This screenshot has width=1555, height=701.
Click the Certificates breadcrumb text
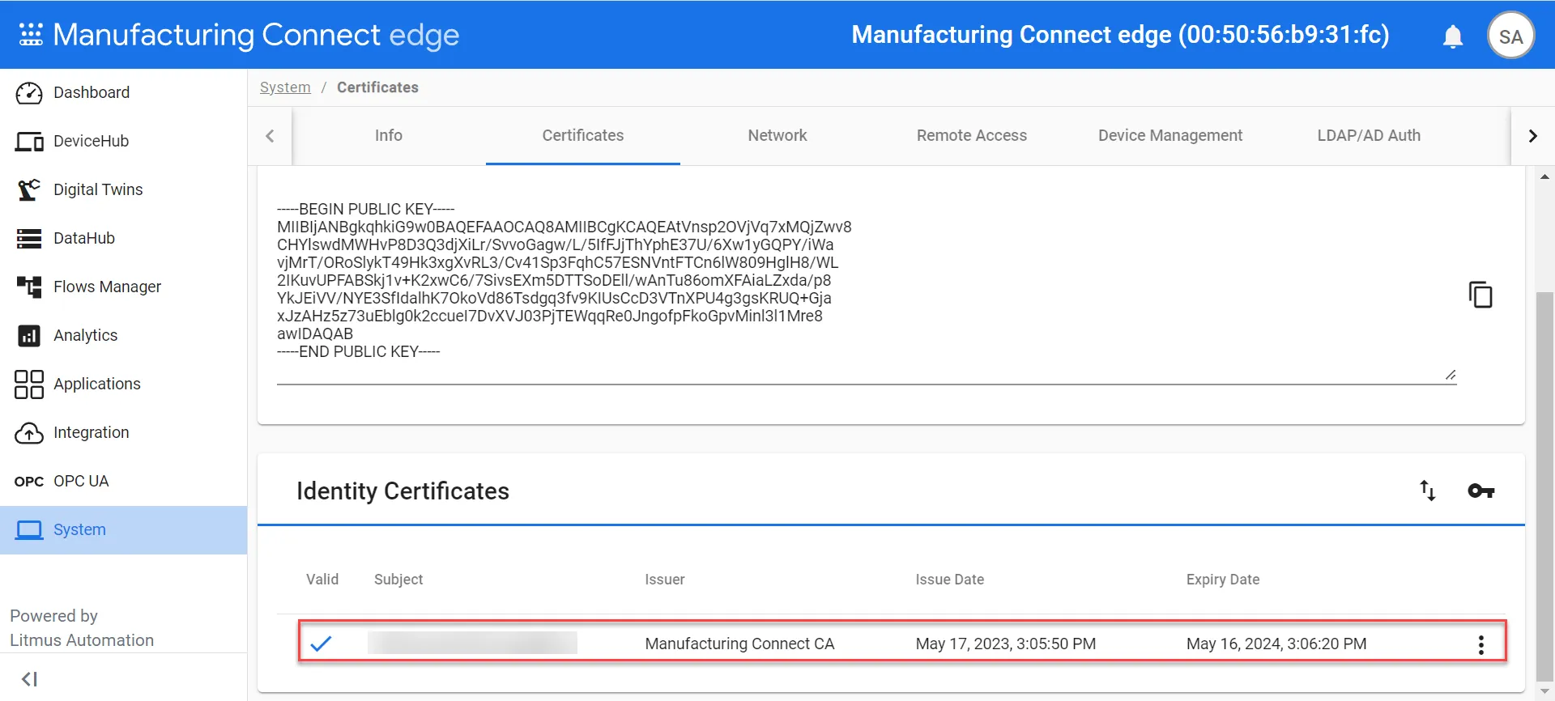[377, 87]
